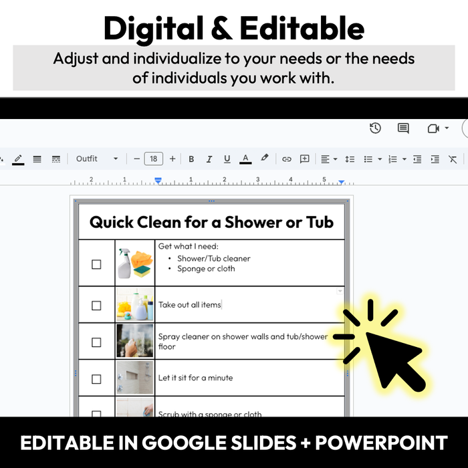
Task: Open version history clock icon
Action: click(375, 128)
